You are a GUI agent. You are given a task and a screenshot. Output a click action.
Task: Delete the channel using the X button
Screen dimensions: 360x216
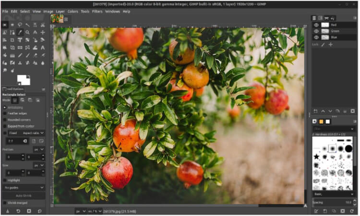353,111
